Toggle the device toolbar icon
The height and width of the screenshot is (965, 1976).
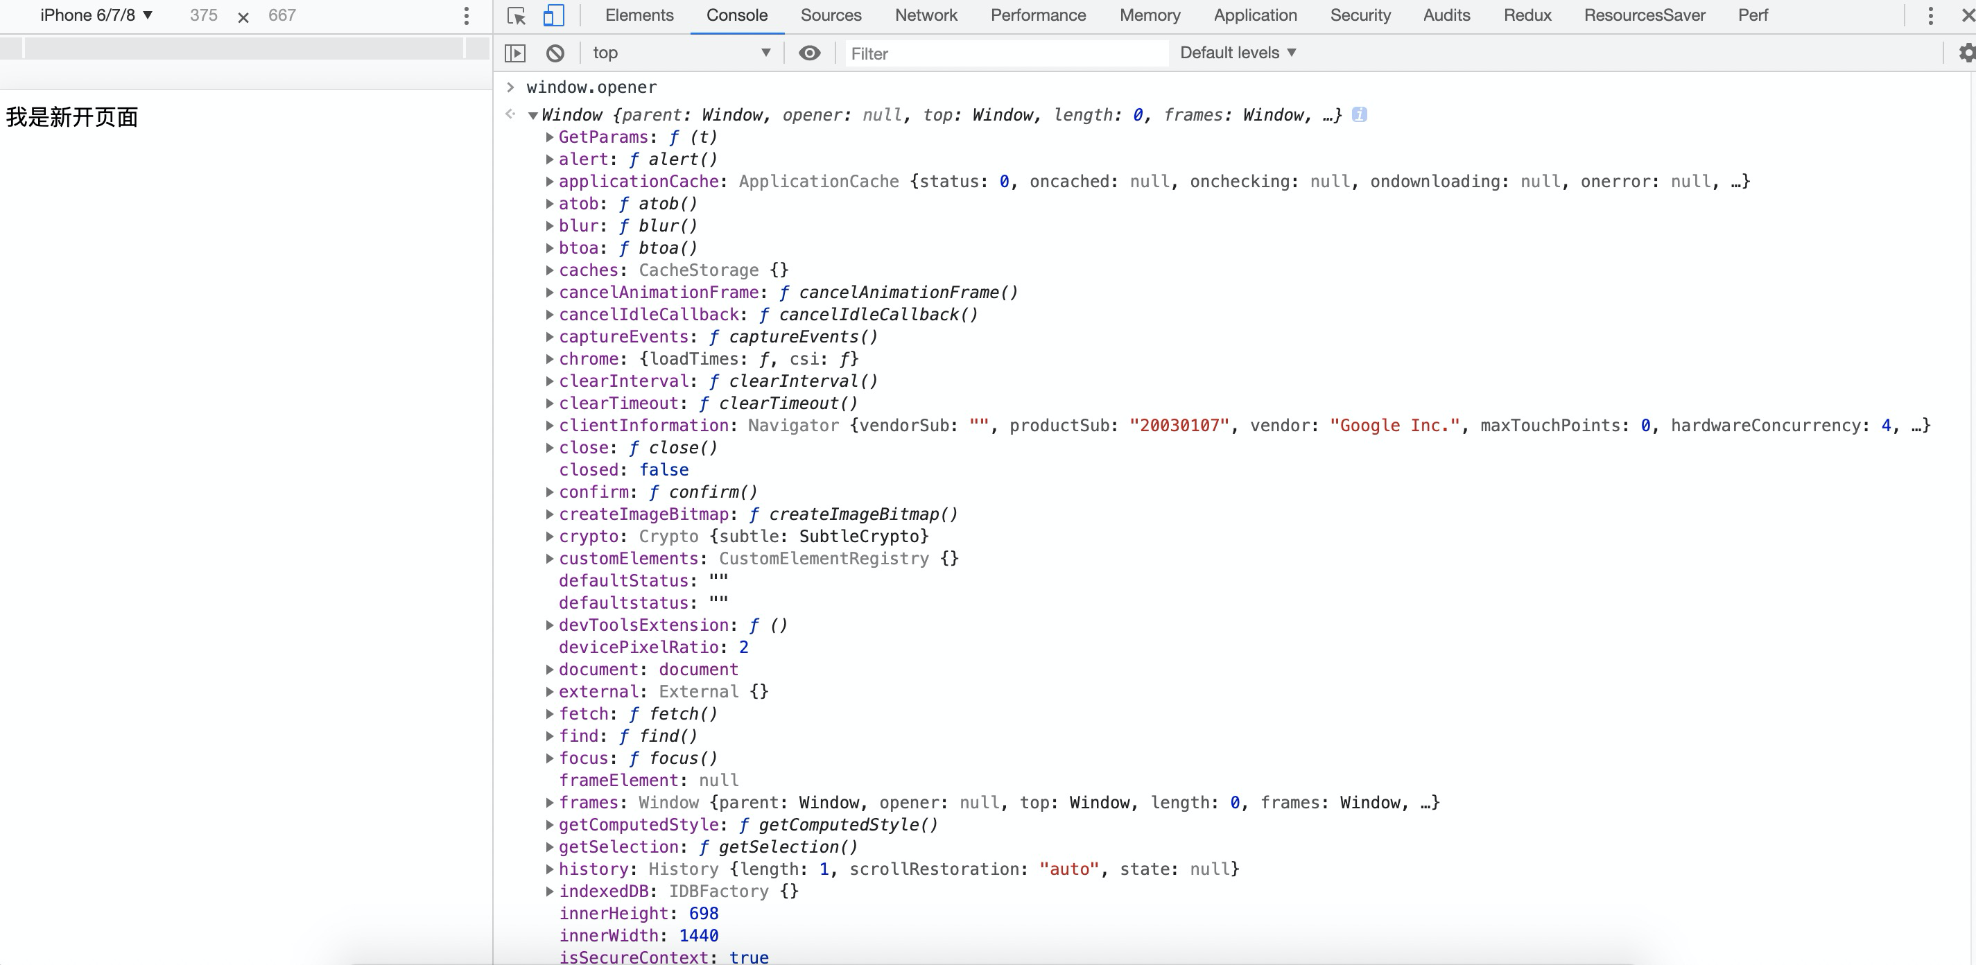coord(553,15)
